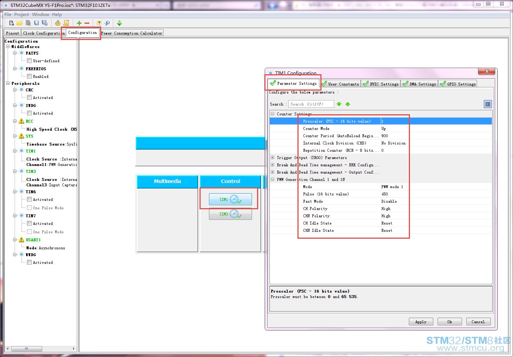Viewport: 513px width, 357px height.
Task: Switch to the Pinout tab
Action: pos(12,33)
